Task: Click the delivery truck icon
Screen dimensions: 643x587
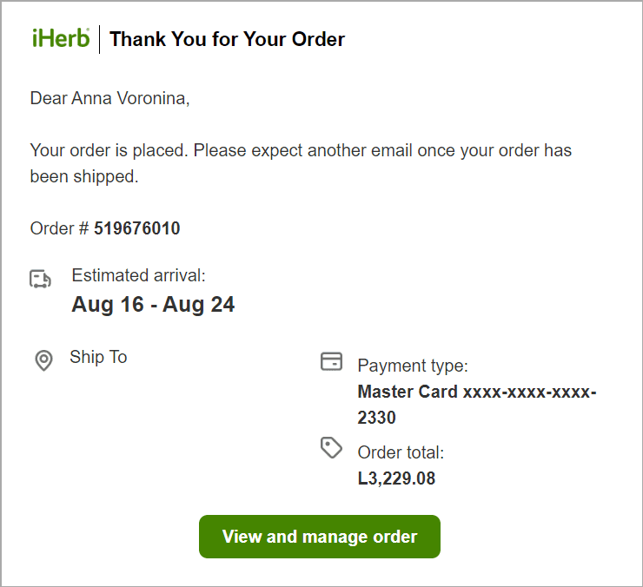Action: (41, 279)
